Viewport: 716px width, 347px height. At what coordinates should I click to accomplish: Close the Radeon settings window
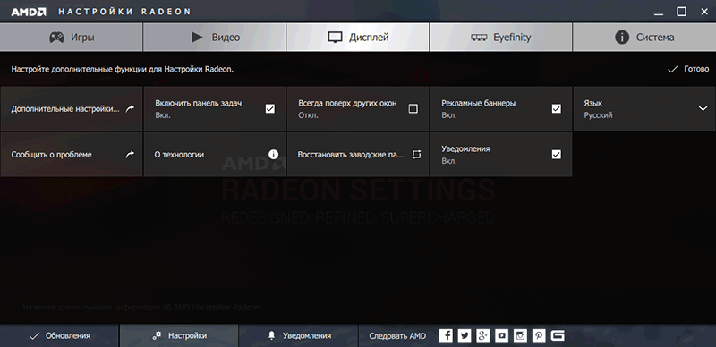[x=704, y=12]
